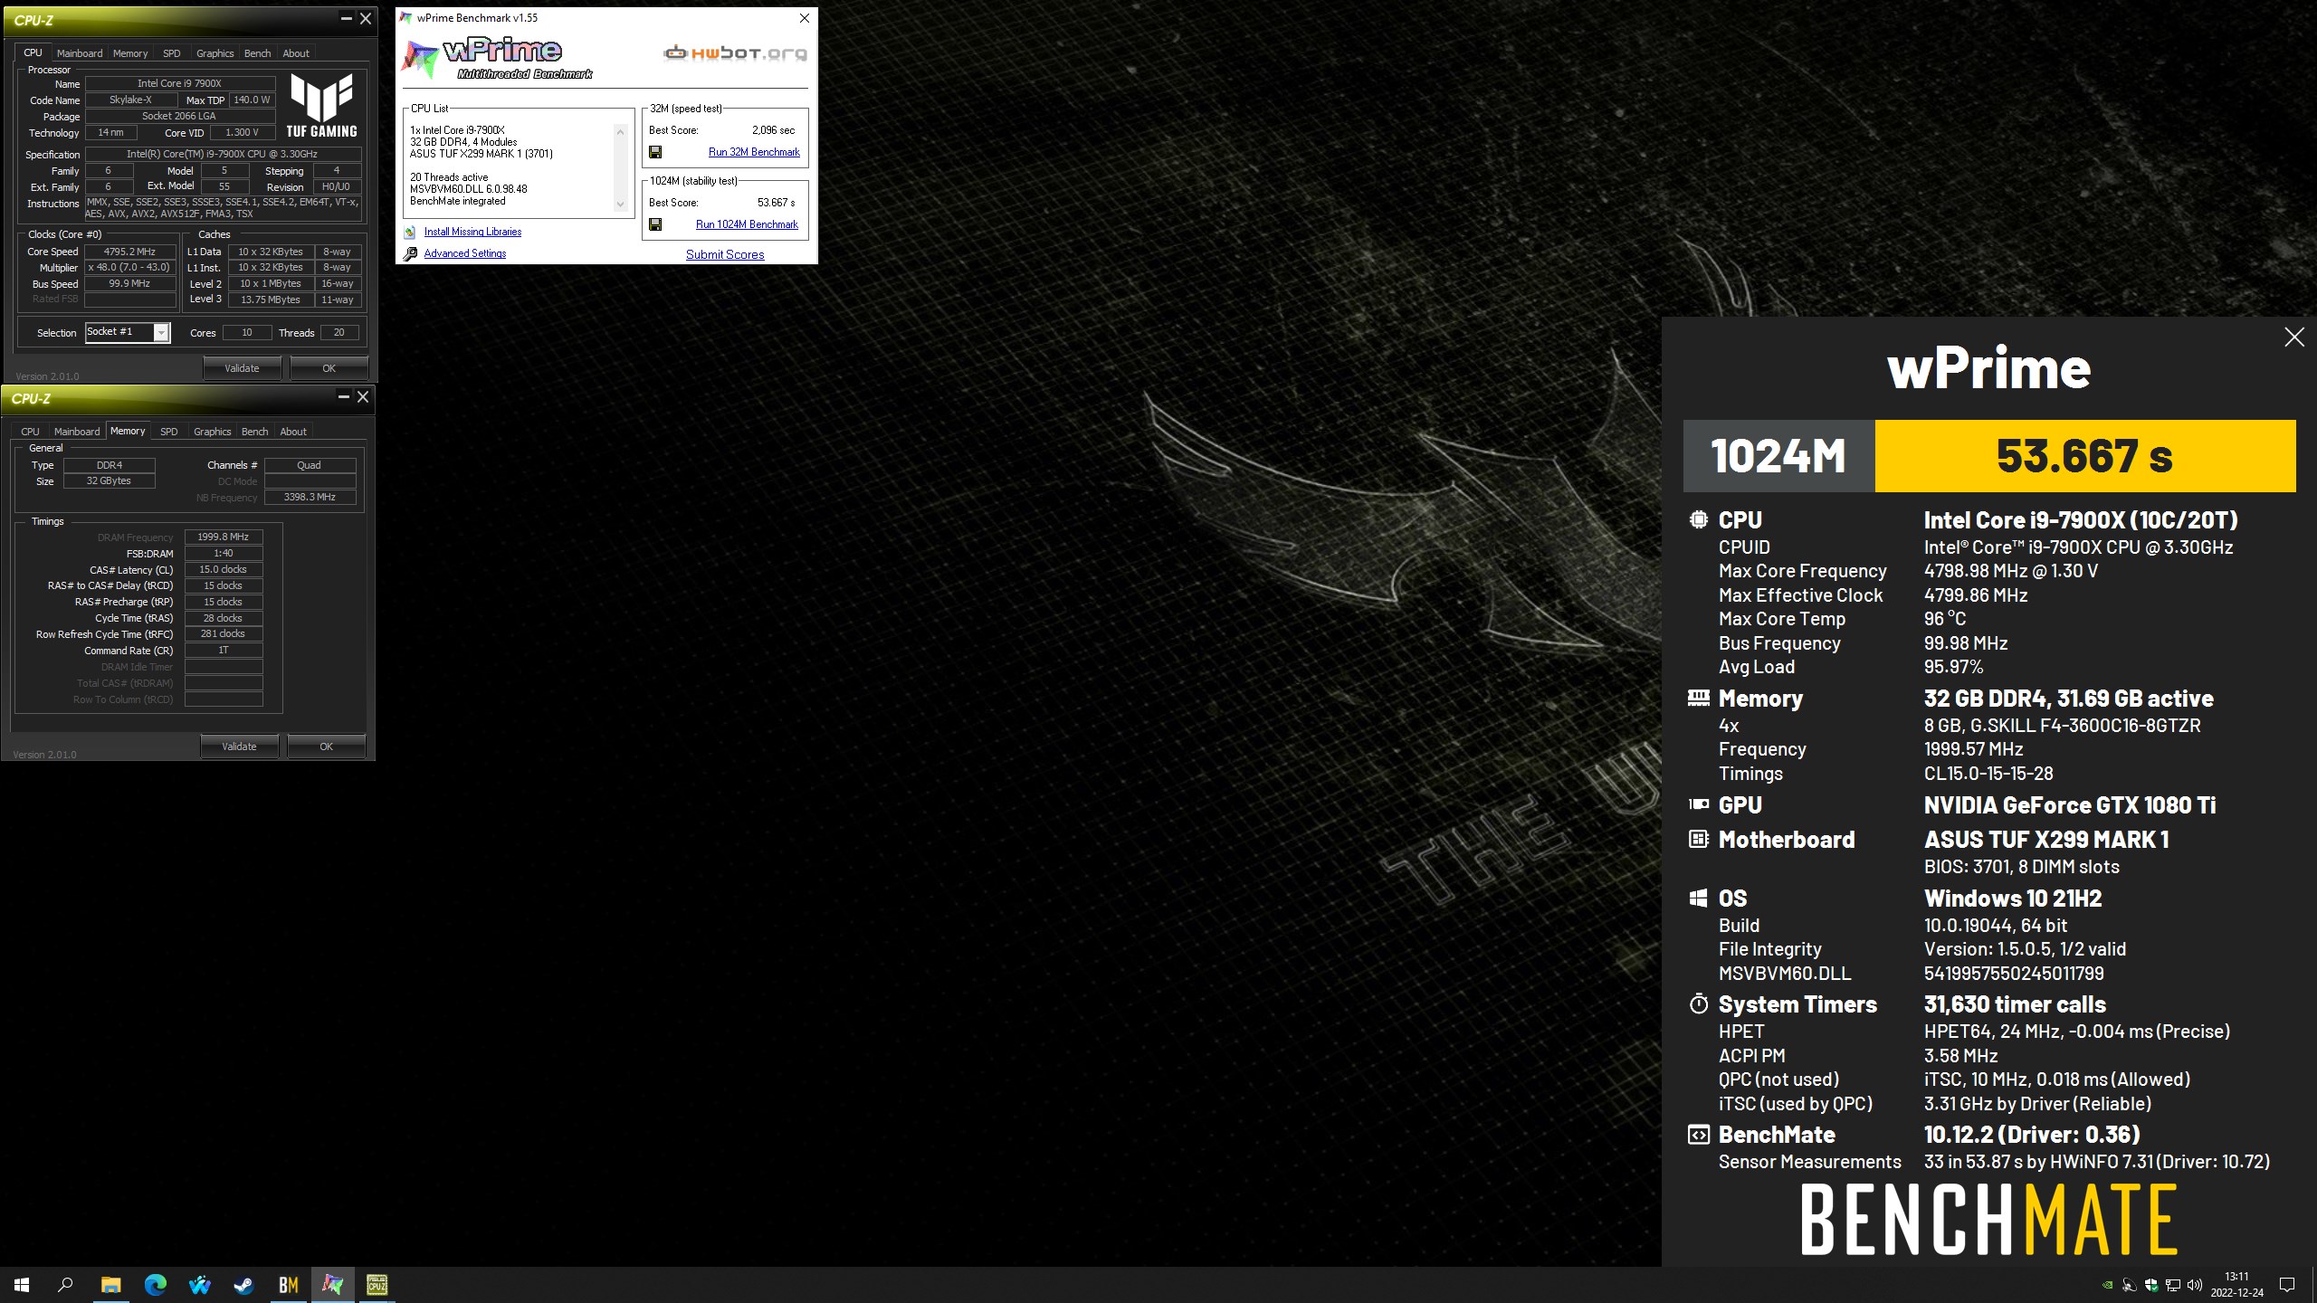Screen dimensions: 2317x1303
Task: Click the Install Missing Libraries icon
Action: pyautogui.click(x=410, y=232)
